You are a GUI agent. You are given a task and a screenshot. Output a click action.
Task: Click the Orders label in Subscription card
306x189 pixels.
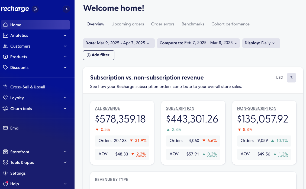[x=176, y=141]
